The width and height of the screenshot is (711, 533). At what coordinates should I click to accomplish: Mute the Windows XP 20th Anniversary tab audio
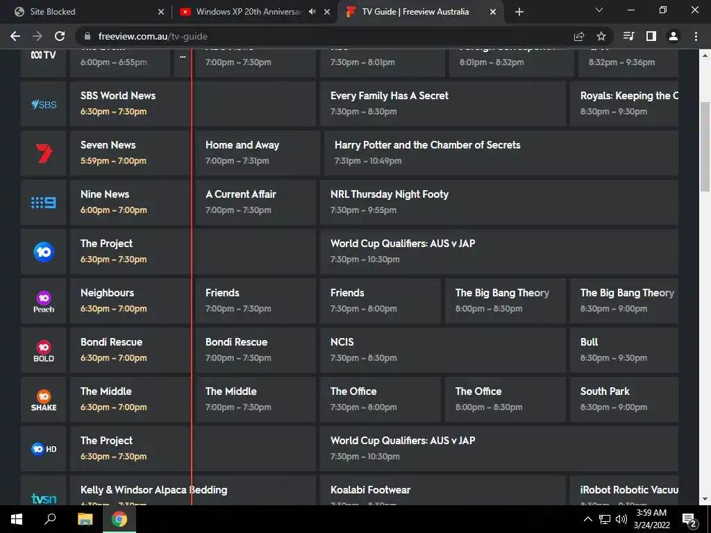pos(312,12)
